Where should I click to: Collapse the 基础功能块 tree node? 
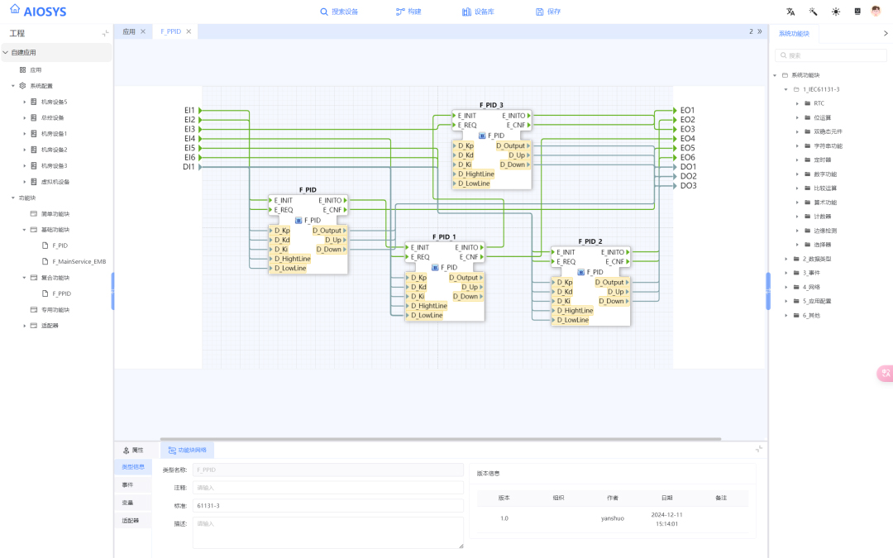pyautogui.click(x=25, y=230)
